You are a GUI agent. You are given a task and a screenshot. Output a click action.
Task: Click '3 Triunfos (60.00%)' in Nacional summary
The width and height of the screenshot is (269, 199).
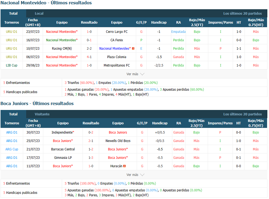click(80, 83)
